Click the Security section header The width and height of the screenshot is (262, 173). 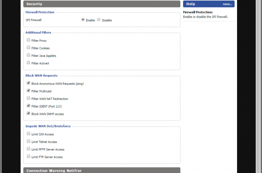(101, 4)
